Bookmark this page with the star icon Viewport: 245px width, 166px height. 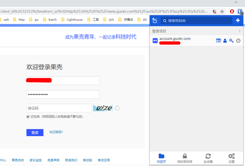pos(222,11)
